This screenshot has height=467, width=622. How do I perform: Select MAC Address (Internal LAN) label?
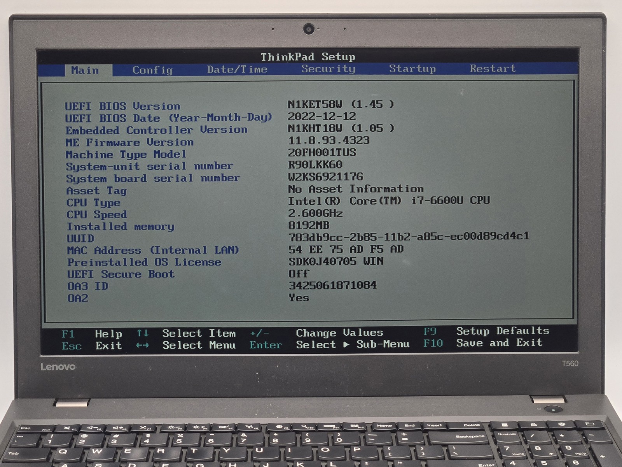point(153,250)
